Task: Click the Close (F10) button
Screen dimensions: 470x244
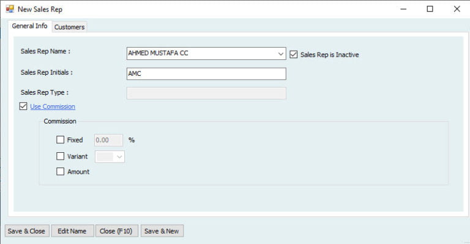Action: tap(117, 231)
